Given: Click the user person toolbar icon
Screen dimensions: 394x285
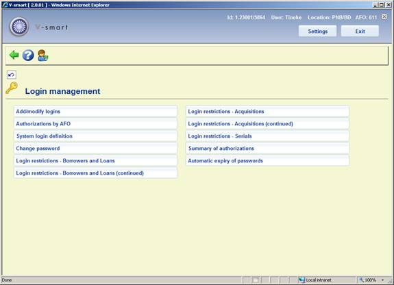Looking at the screenshot, I should click(x=42, y=55).
